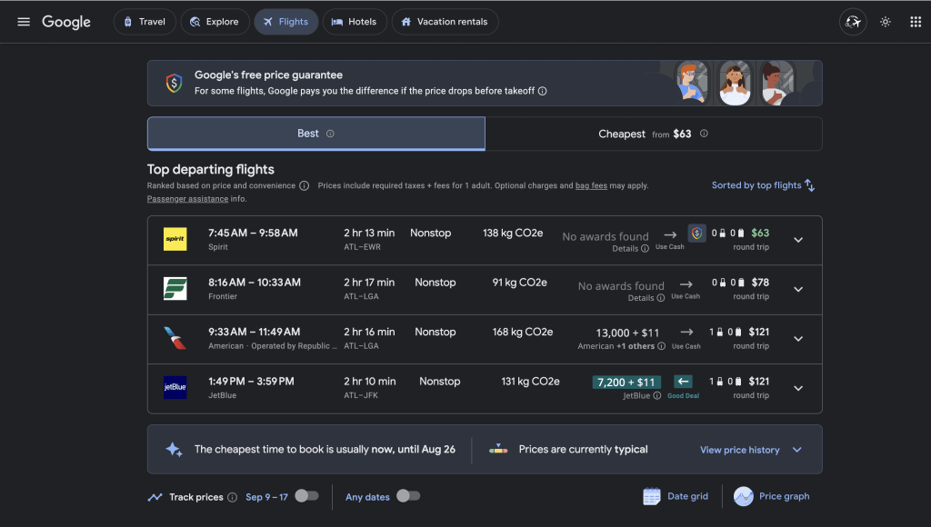Image resolution: width=931 pixels, height=527 pixels.
Task: Select the Cheapest from $63 tab
Action: tap(653, 134)
